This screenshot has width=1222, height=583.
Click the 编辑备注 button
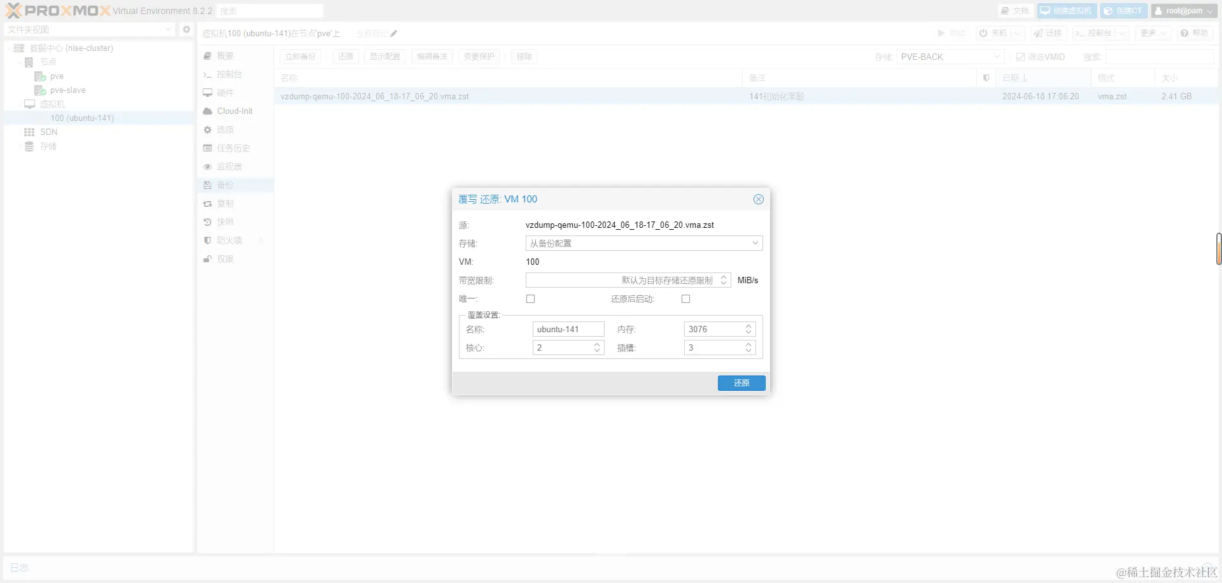[x=432, y=57]
